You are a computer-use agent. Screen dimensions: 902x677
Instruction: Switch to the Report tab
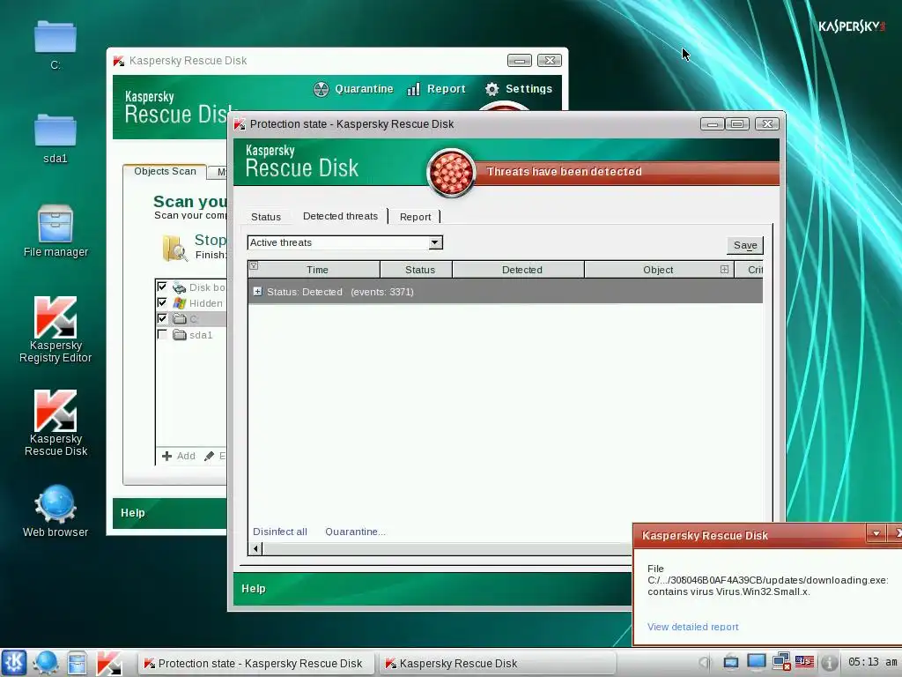click(415, 217)
